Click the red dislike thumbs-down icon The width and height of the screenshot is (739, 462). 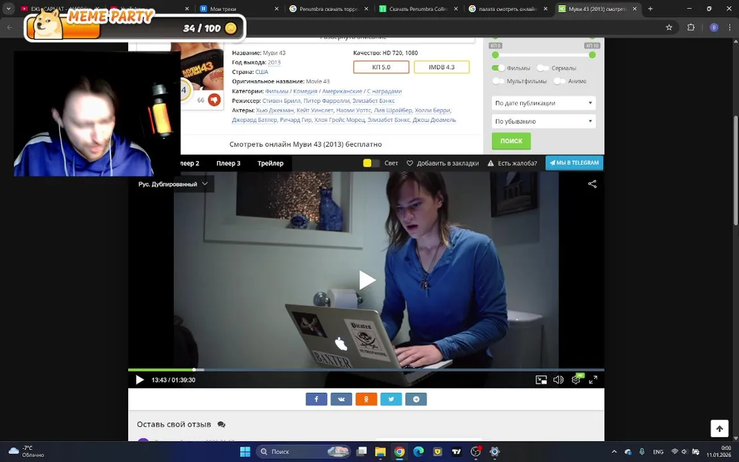[214, 100]
